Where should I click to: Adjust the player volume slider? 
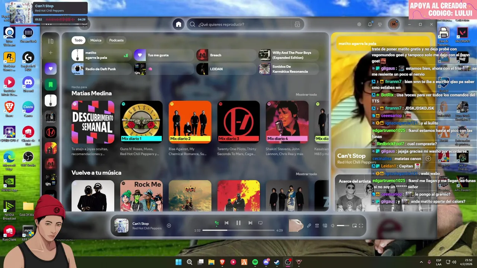click(x=343, y=226)
